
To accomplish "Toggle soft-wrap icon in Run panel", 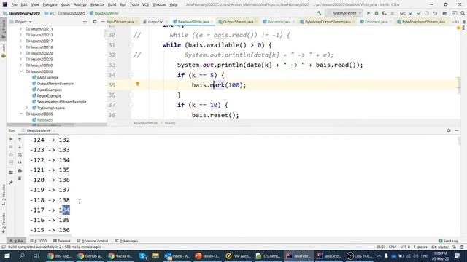I will tap(20, 155).
